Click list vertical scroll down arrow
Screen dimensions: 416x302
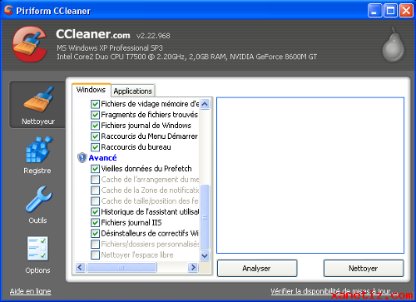[205, 255]
